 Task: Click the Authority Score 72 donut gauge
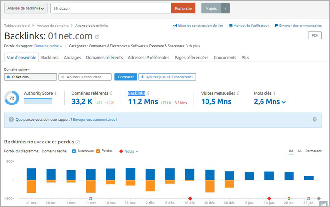pyautogui.click(x=12, y=98)
